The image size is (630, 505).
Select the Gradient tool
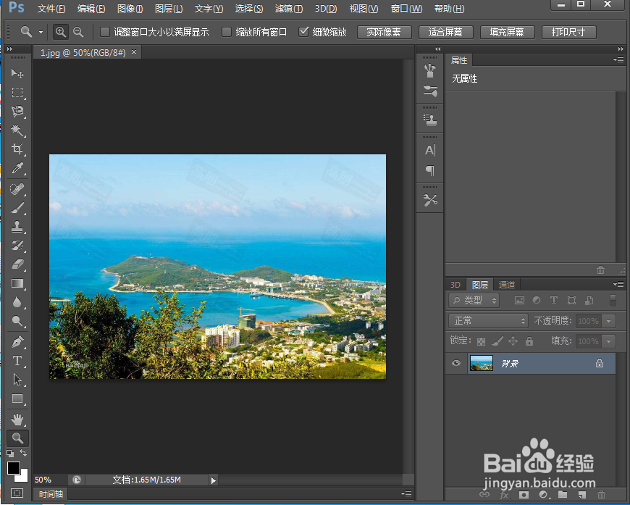(x=17, y=283)
